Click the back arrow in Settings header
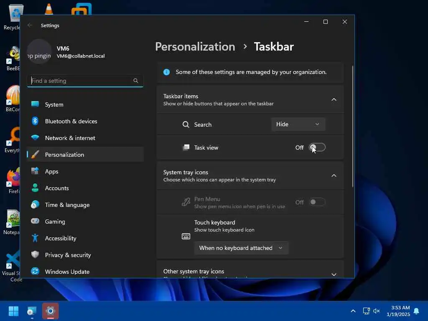The image size is (428, 321). (x=30, y=25)
